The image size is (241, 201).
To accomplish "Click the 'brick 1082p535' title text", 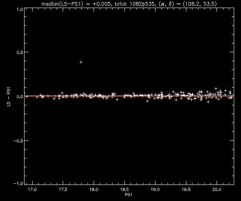I will pos(135,4).
